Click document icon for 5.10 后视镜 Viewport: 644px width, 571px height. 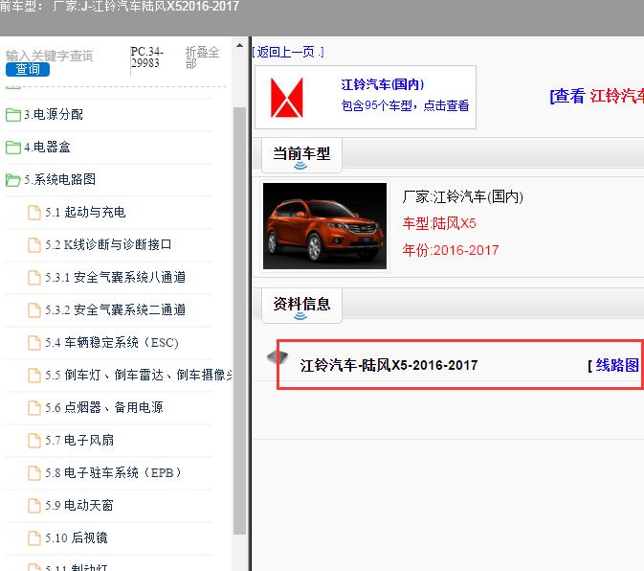[34, 537]
